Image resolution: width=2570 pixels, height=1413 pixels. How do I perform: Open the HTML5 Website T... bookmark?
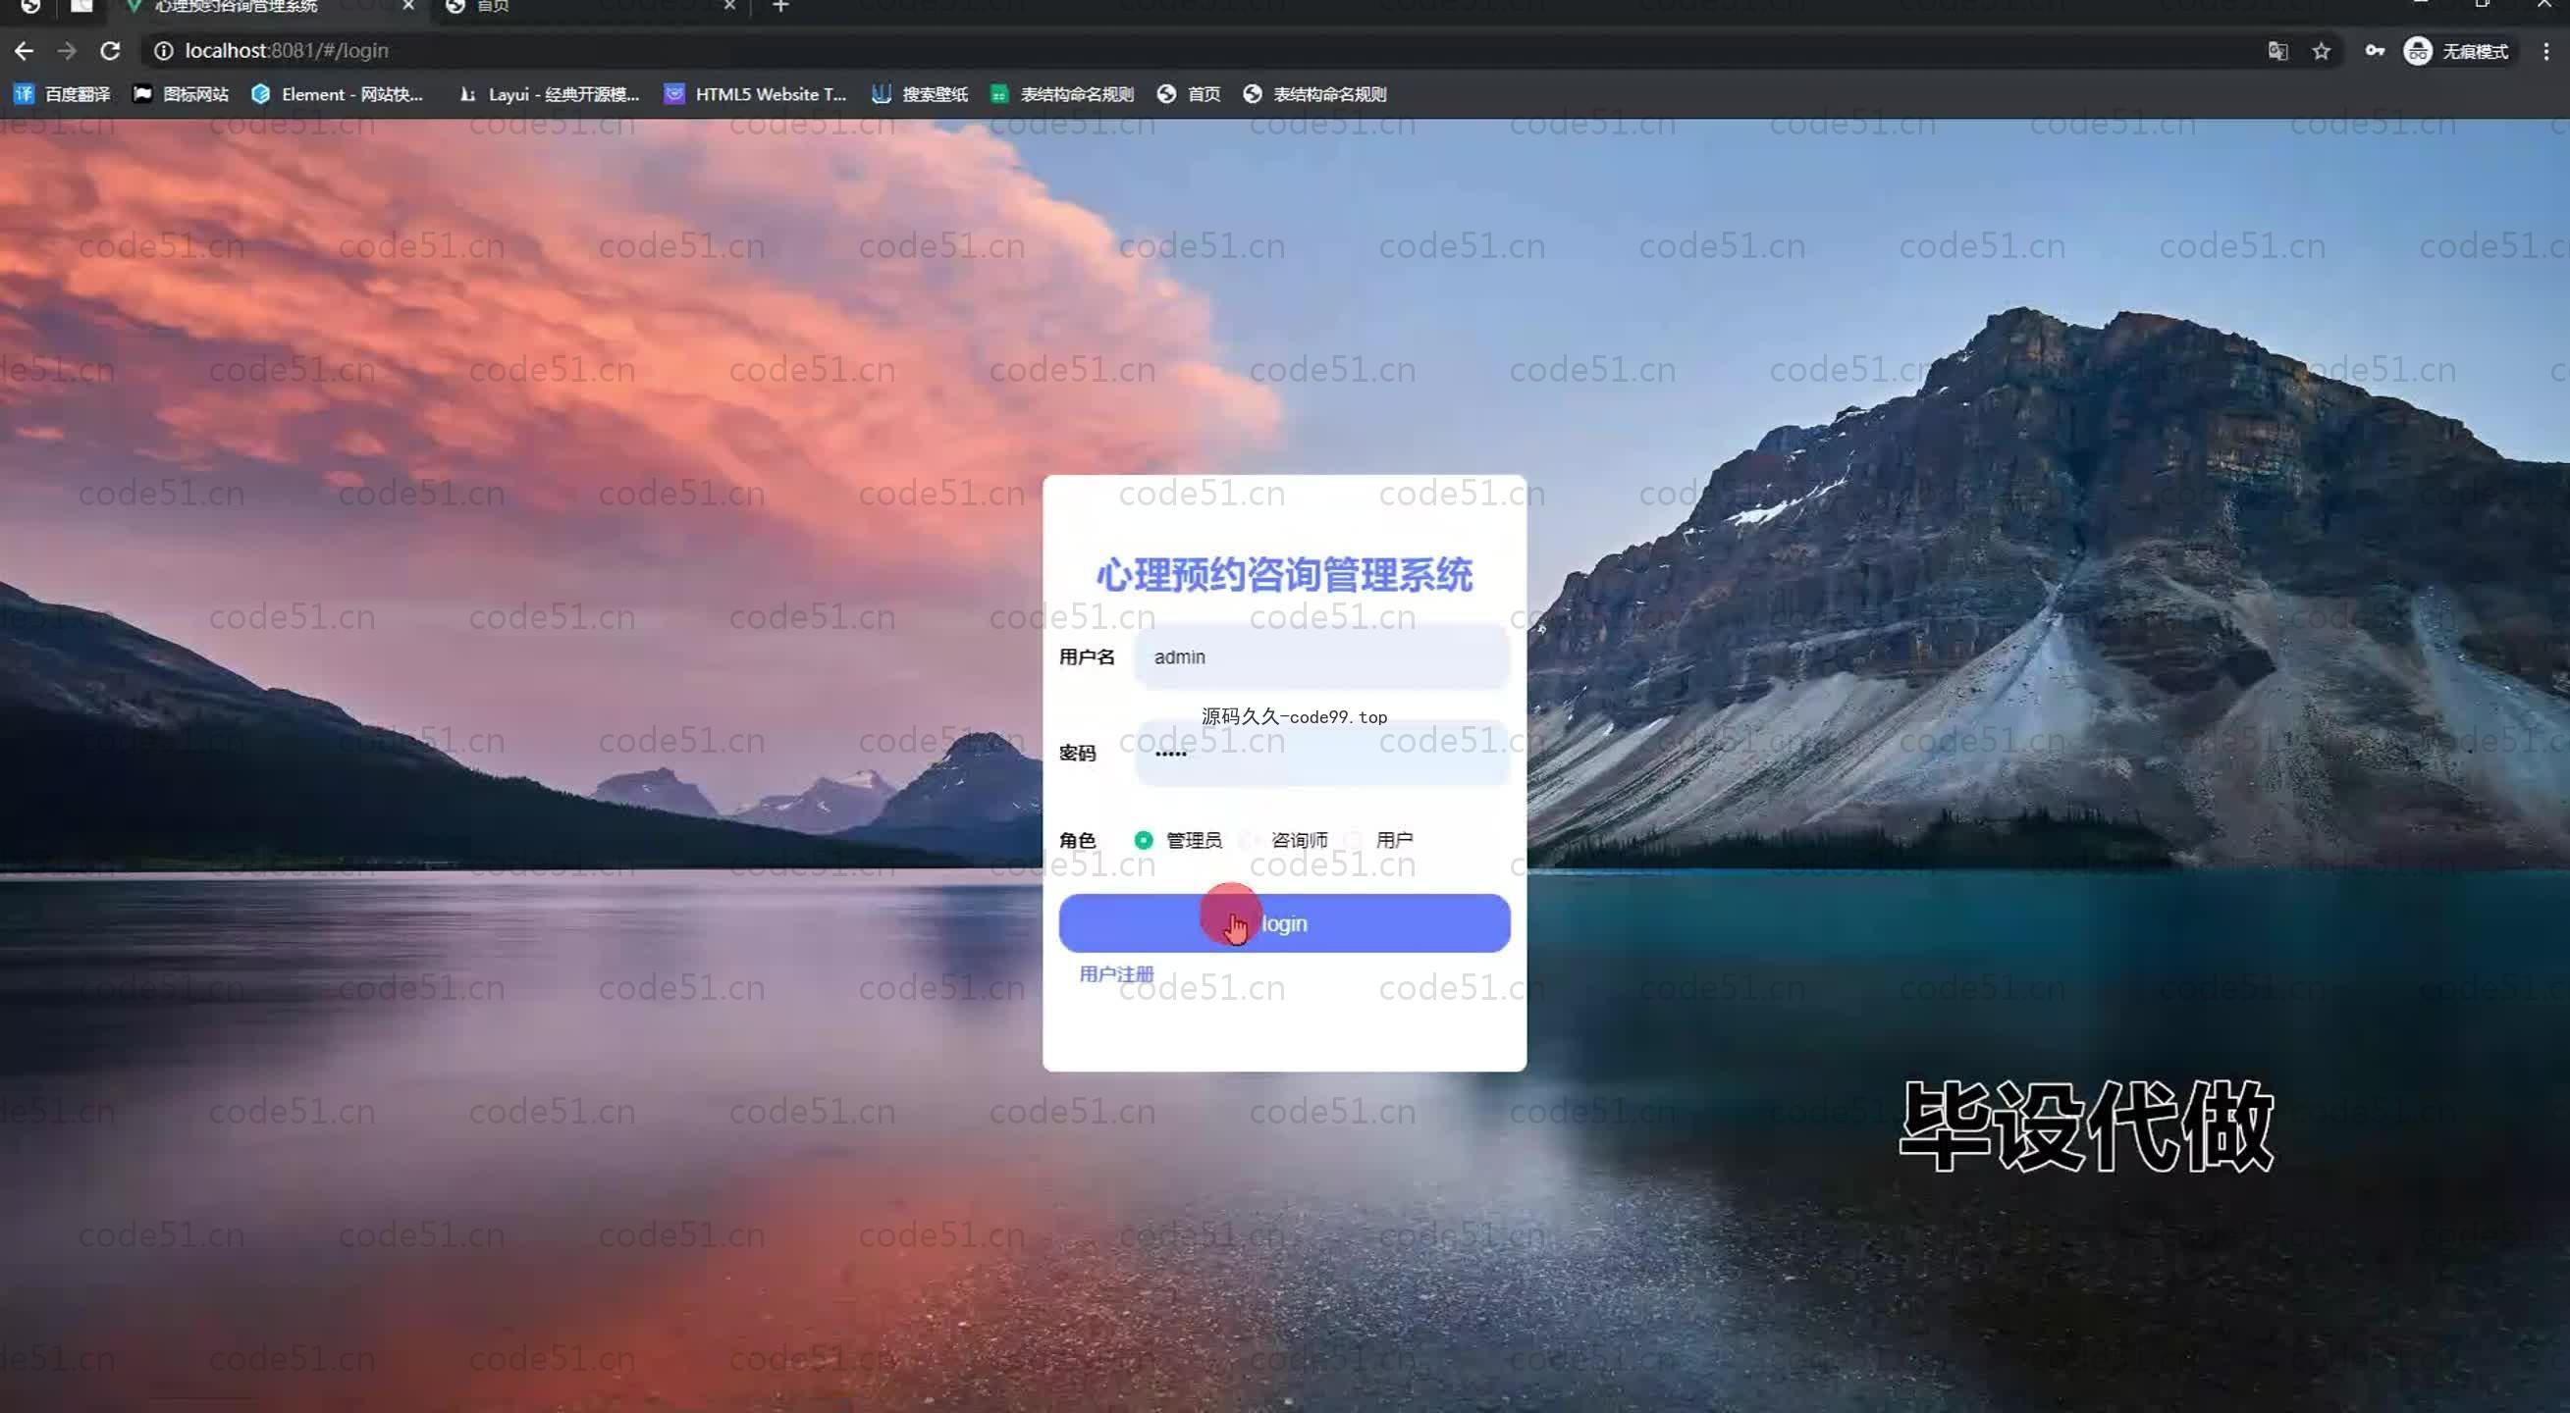[x=755, y=94]
